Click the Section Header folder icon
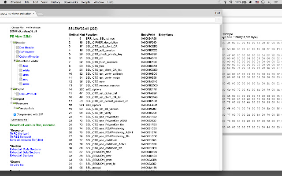The width and height of the screenshot is (282, 176). (x=18, y=61)
